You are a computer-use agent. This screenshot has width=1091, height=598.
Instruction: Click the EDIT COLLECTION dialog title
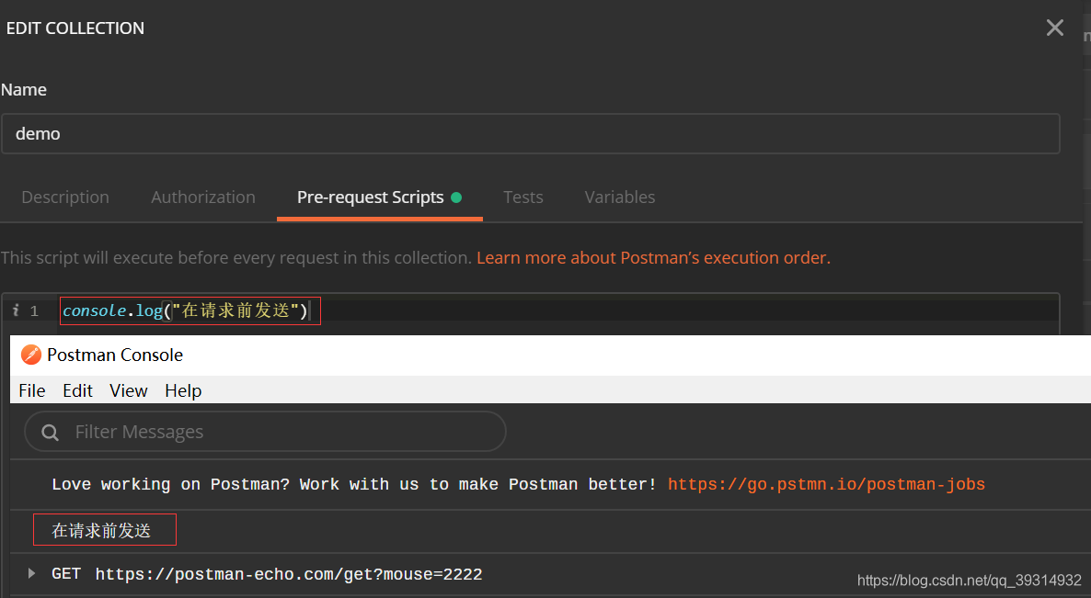pos(75,28)
